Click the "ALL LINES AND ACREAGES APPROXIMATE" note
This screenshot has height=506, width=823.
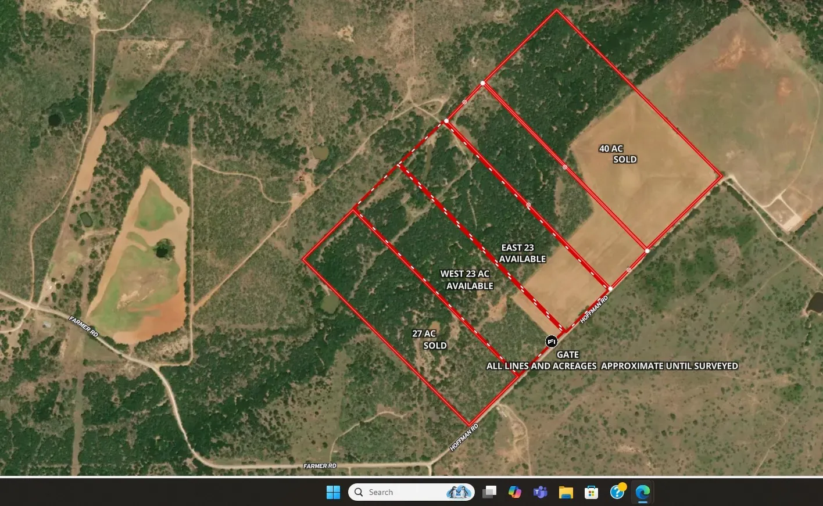pos(612,366)
